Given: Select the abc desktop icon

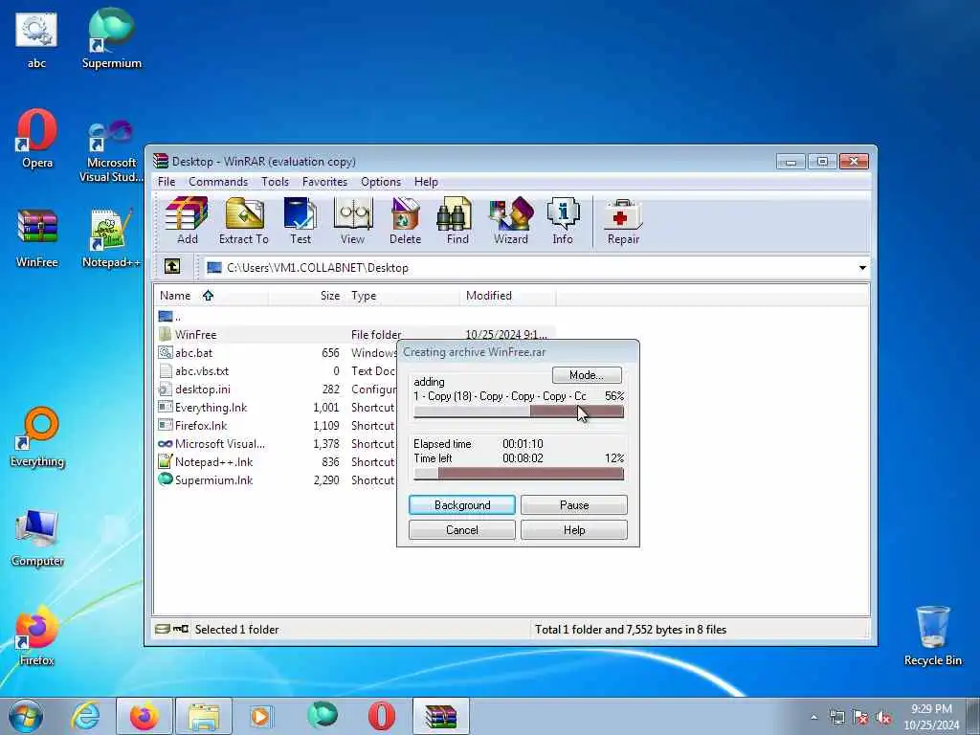Looking at the screenshot, I should [x=36, y=40].
